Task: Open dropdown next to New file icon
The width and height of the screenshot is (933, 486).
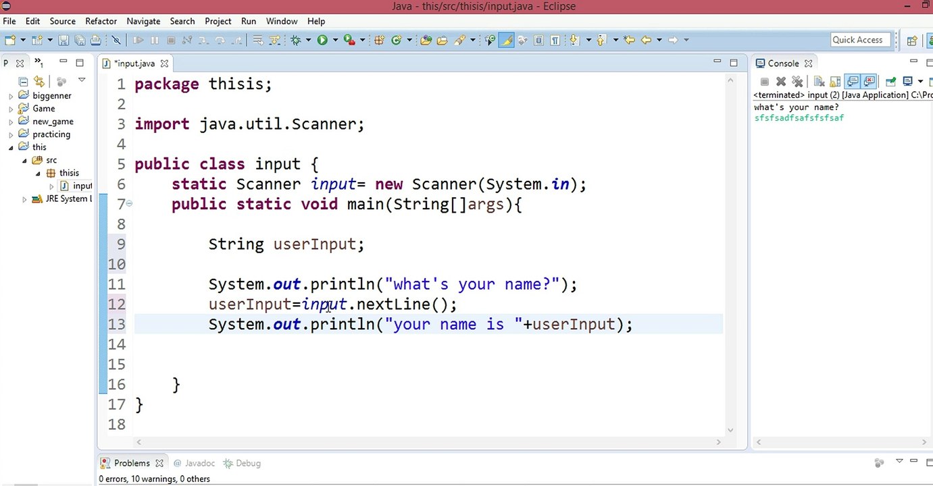Action: 23,40
